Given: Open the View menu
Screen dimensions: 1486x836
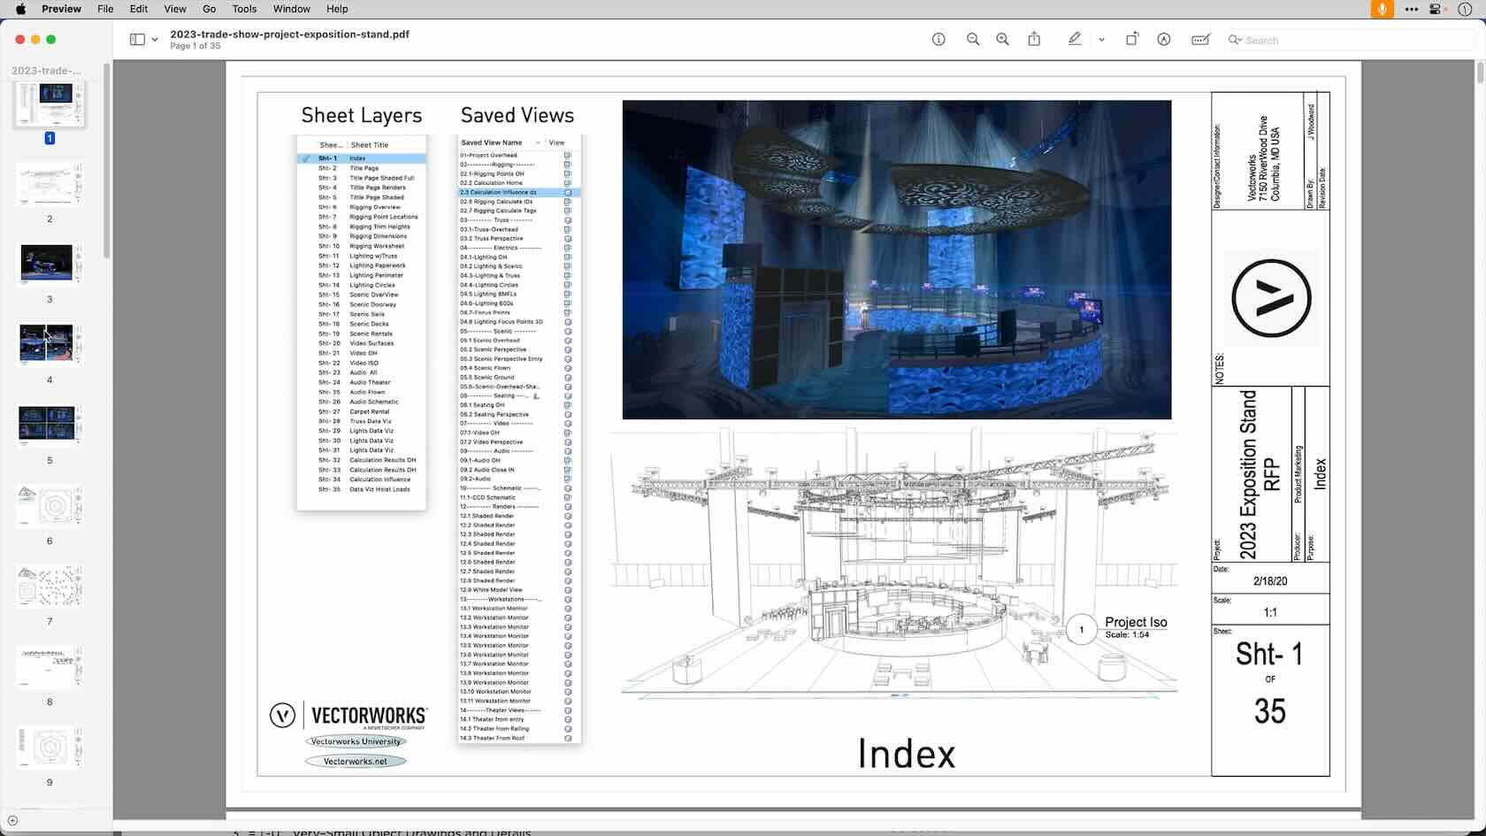Looking at the screenshot, I should click(x=174, y=9).
